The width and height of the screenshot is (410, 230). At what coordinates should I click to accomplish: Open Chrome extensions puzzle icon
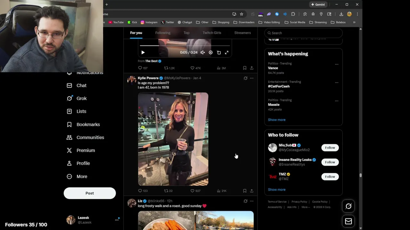coord(293,14)
